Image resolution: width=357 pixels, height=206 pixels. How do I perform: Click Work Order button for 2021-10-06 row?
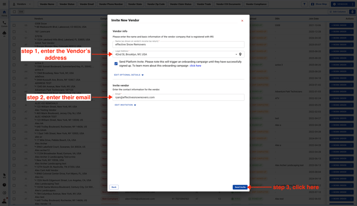coord(339,25)
